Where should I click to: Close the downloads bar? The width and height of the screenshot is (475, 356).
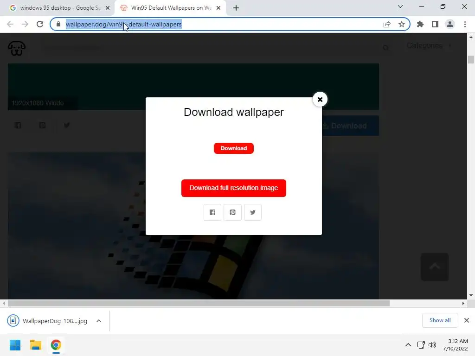point(467,320)
